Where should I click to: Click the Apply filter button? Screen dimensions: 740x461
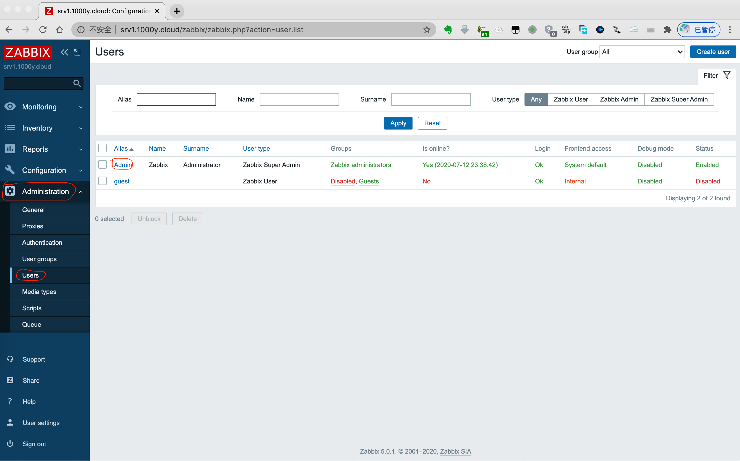[398, 123]
